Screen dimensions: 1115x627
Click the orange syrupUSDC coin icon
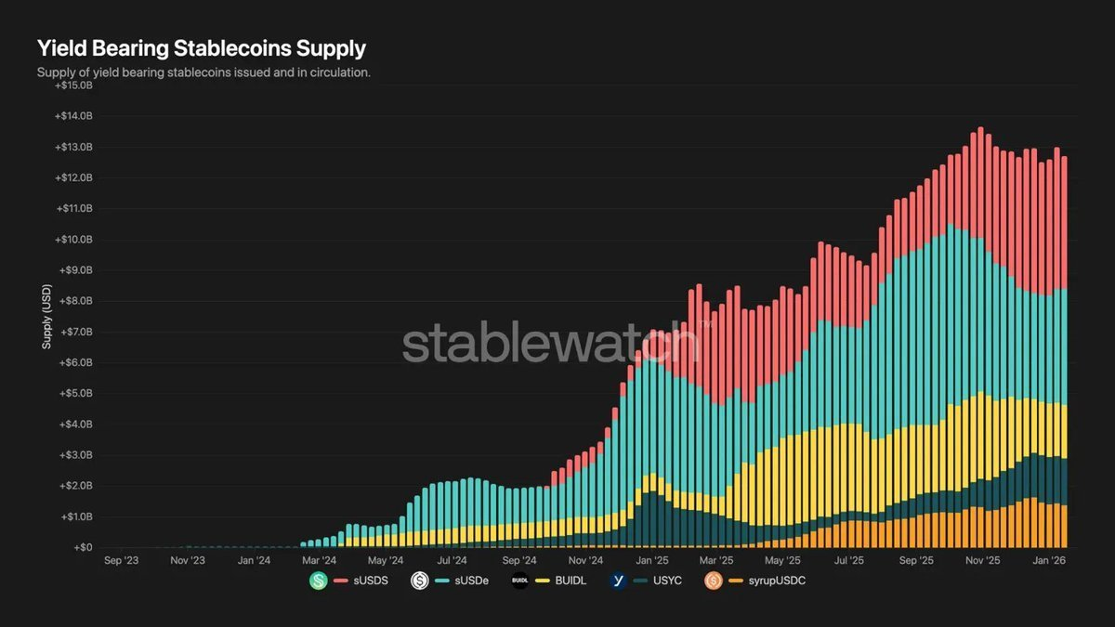coord(714,581)
